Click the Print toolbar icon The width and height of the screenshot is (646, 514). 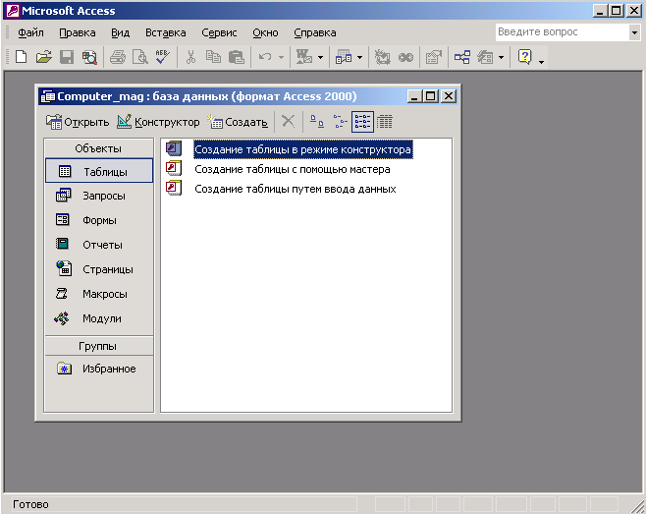pos(118,57)
